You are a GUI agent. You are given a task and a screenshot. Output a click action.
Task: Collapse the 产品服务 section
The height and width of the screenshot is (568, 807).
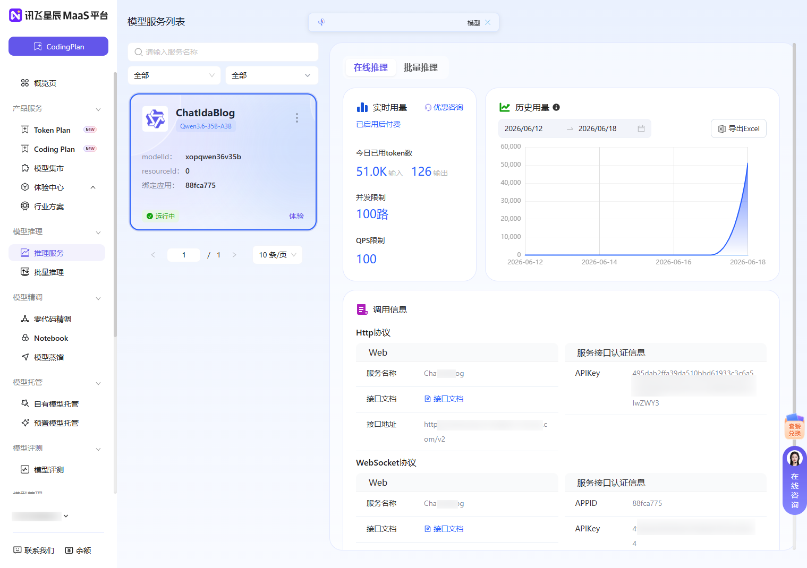[x=98, y=109]
